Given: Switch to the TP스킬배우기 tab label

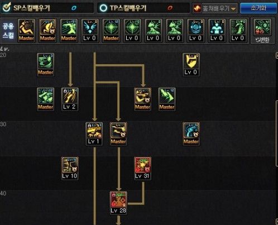Looking at the screenshot, I should [x=128, y=8].
